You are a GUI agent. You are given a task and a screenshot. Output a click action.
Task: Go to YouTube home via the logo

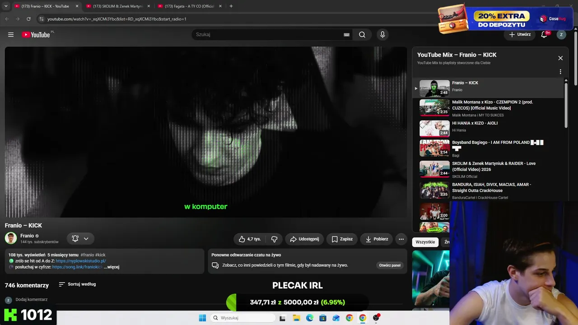pyautogui.click(x=36, y=35)
